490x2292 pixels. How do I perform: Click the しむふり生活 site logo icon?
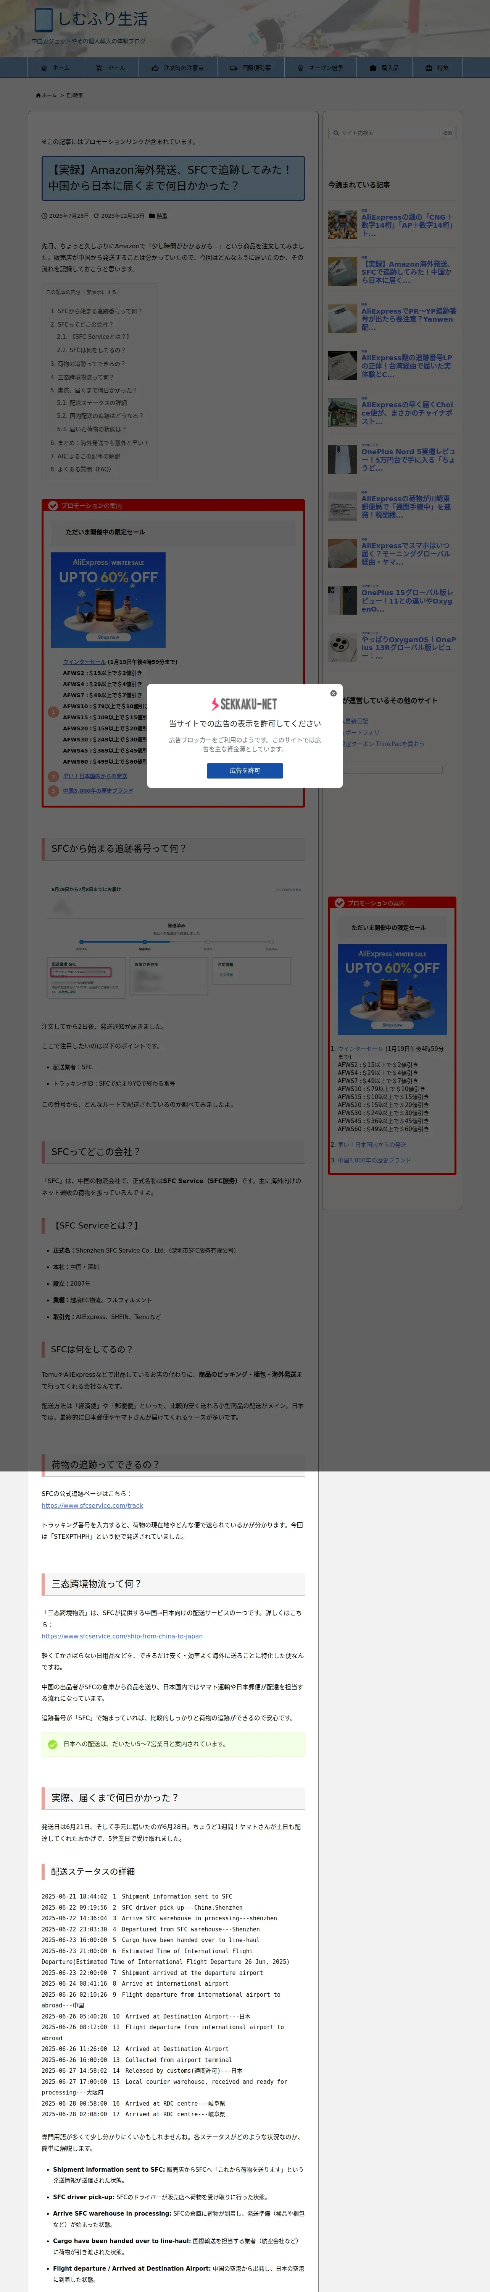[44, 19]
